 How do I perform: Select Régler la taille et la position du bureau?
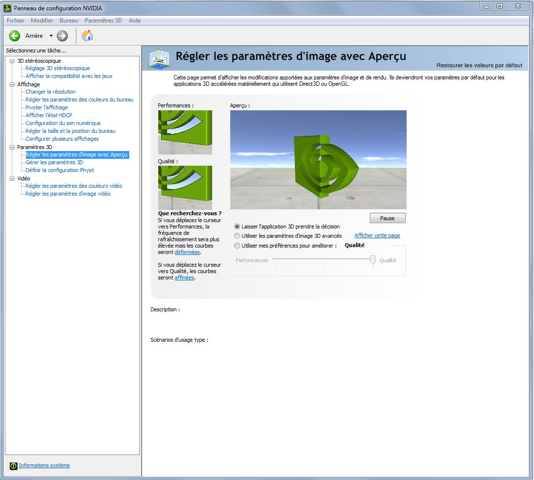(70, 131)
